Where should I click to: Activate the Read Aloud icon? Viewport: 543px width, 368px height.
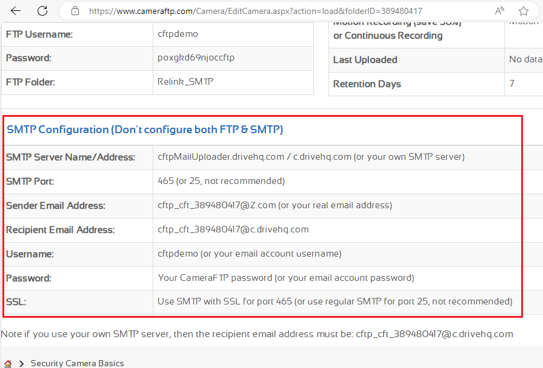coord(499,11)
